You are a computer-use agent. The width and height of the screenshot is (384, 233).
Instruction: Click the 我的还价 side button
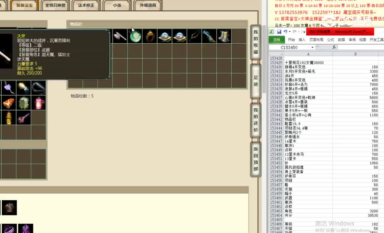pos(256,120)
